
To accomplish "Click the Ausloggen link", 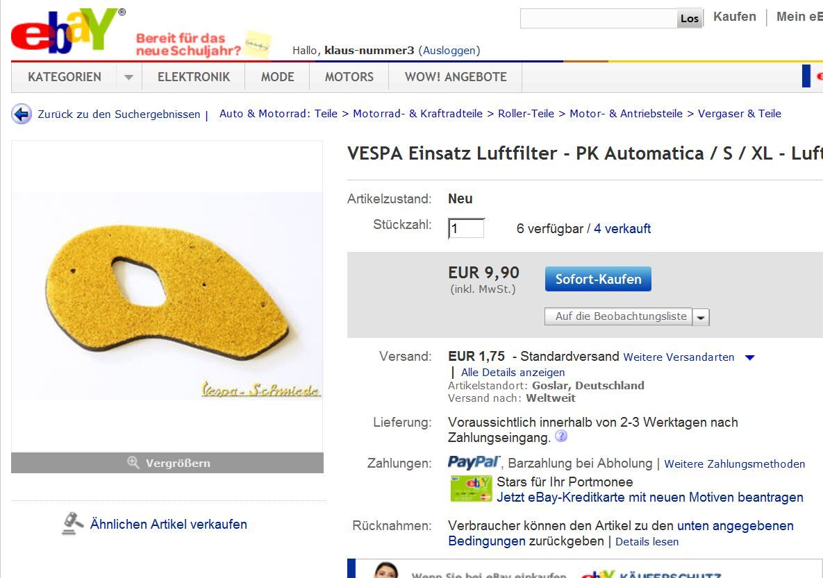I will tap(449, 51).
